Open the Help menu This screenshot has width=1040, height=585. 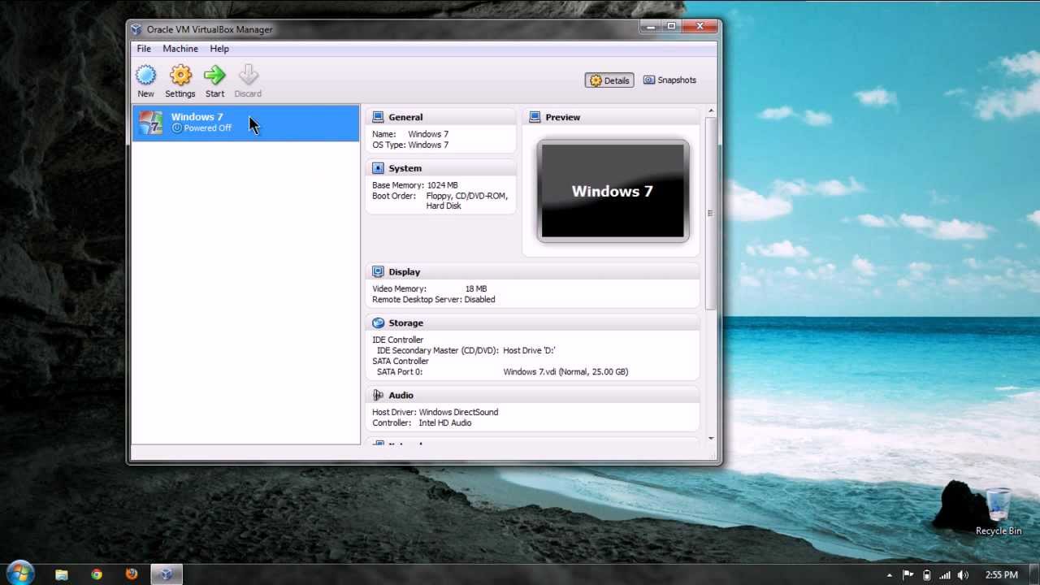[x=219, y=49]
